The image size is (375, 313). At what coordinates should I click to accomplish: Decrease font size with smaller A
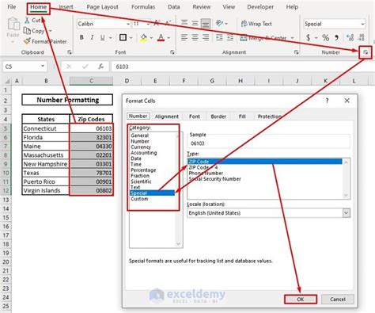tap(169, 24)
